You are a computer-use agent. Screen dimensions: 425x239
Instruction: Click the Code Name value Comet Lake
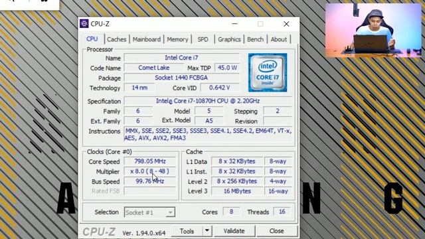coord(153,68)
